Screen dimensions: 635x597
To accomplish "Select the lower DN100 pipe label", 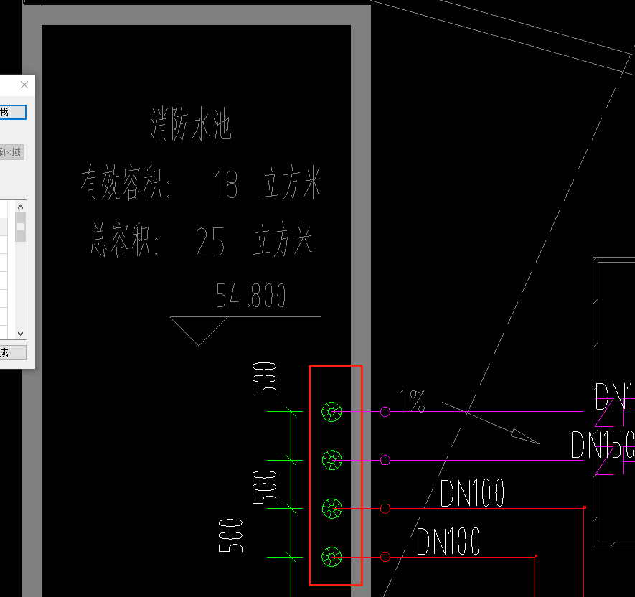I will pos(448,541).
